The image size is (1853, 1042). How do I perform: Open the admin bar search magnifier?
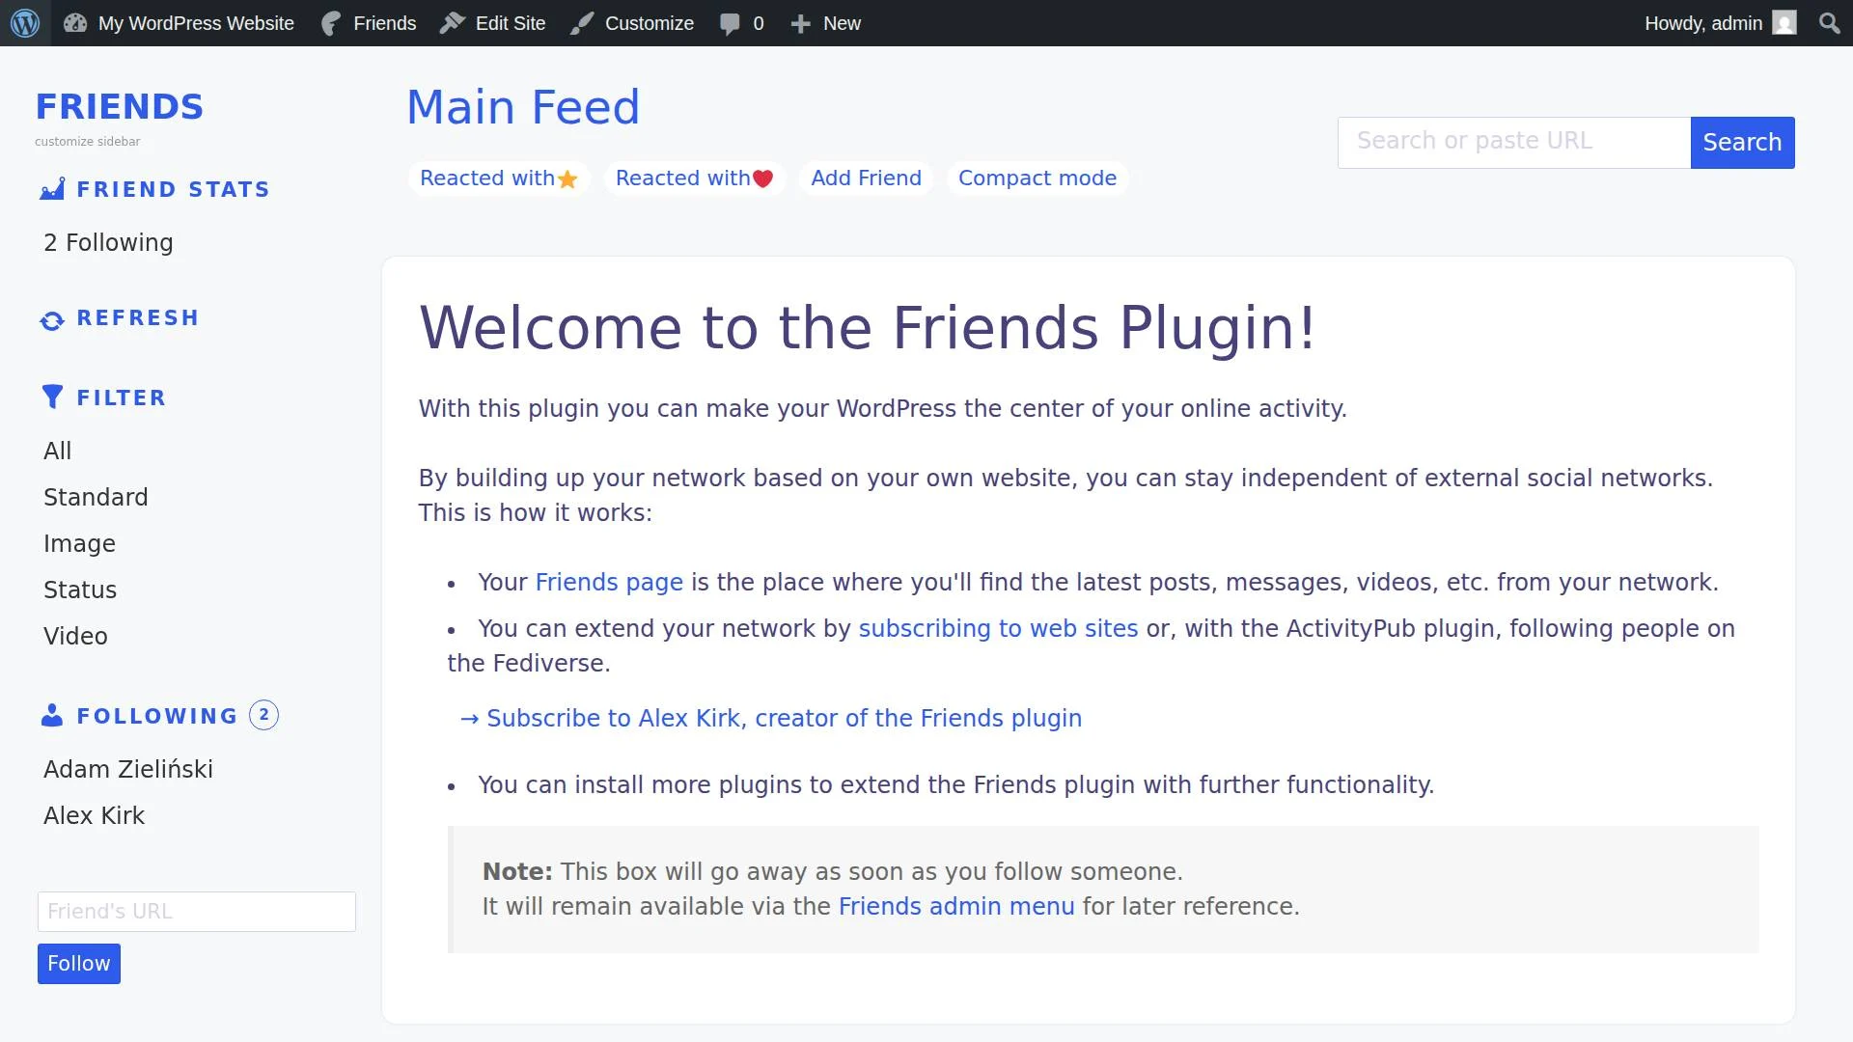tap(1829, 23)
